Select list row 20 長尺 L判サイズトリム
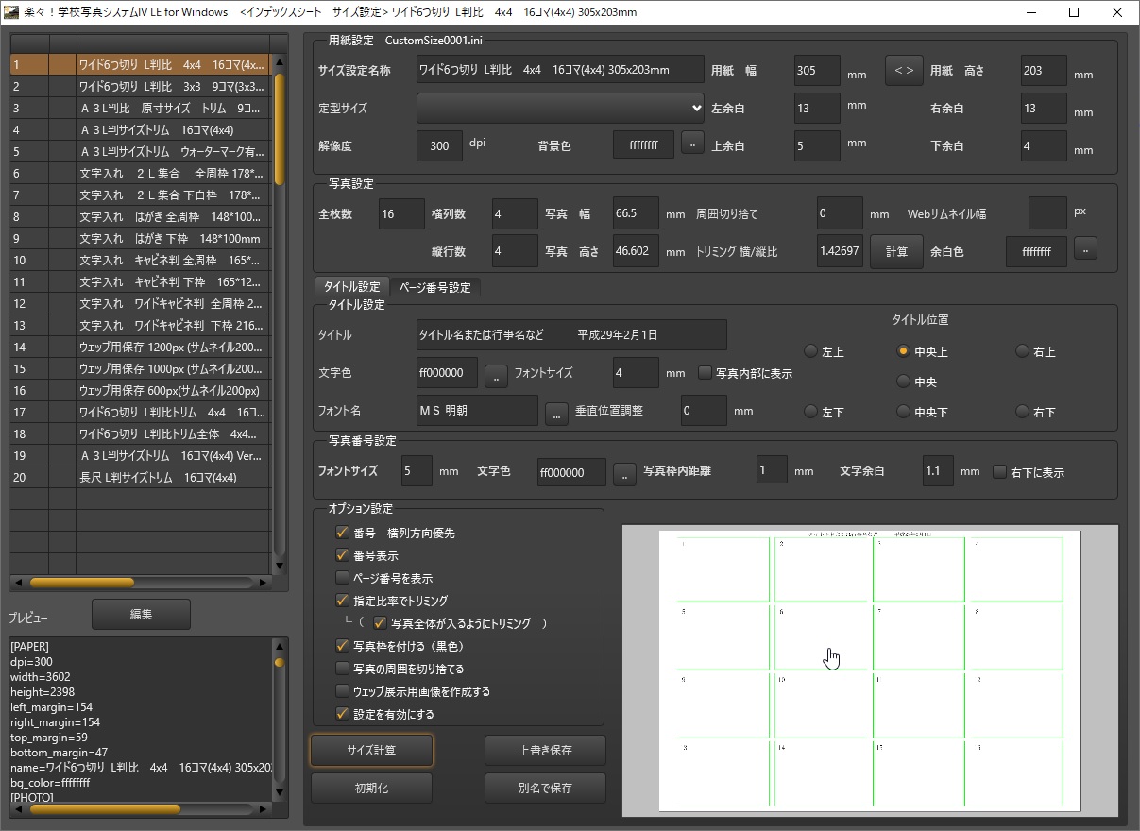1140x831 pixels. pos(140,477)
